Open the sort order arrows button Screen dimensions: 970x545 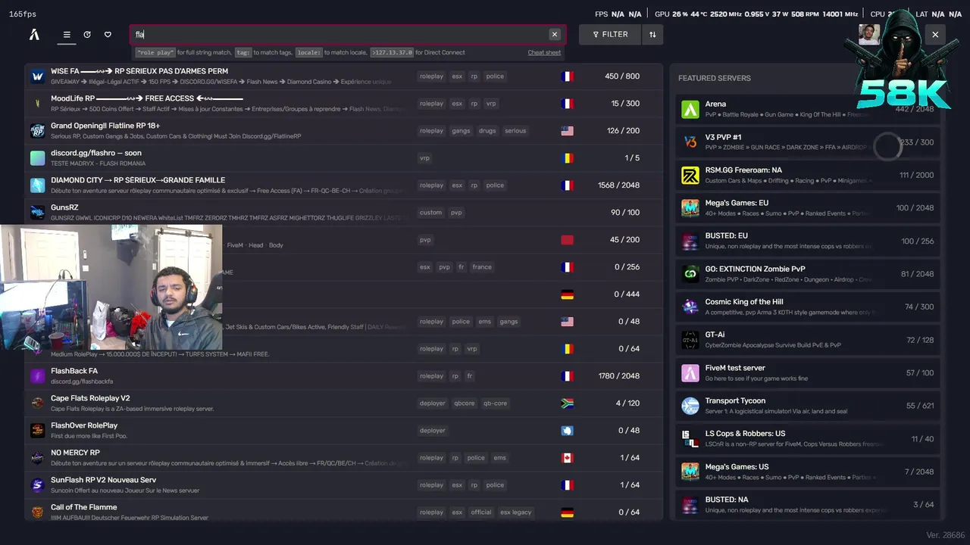[x=652, y=34]
